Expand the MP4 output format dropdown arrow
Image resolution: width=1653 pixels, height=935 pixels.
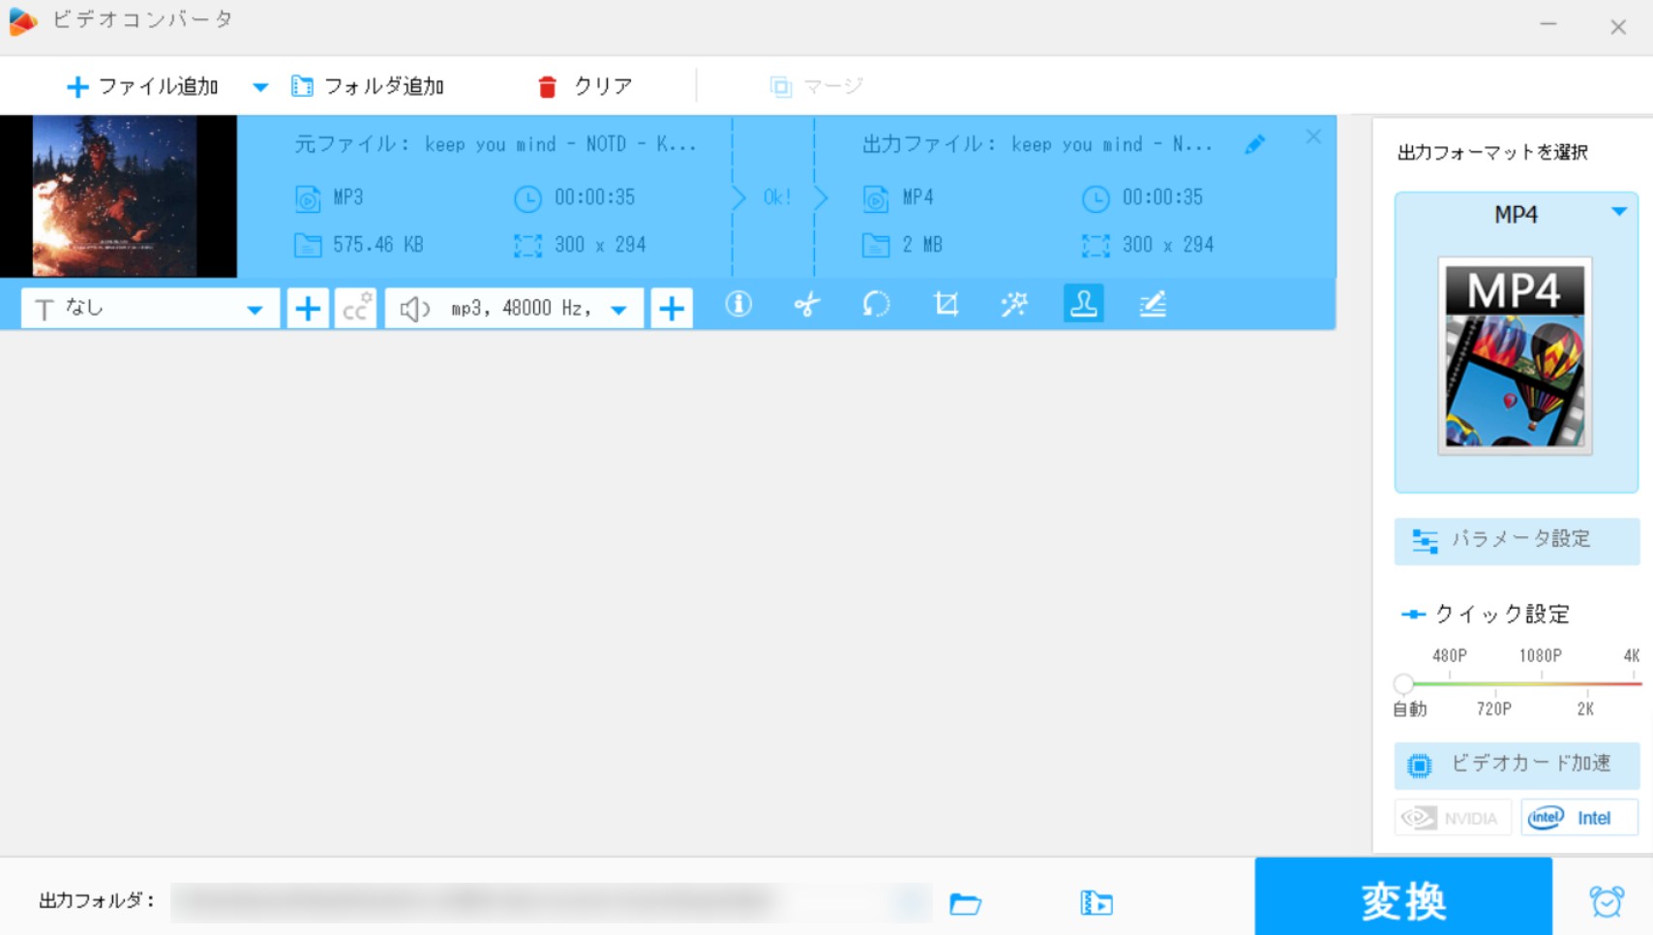point(1619,212)
